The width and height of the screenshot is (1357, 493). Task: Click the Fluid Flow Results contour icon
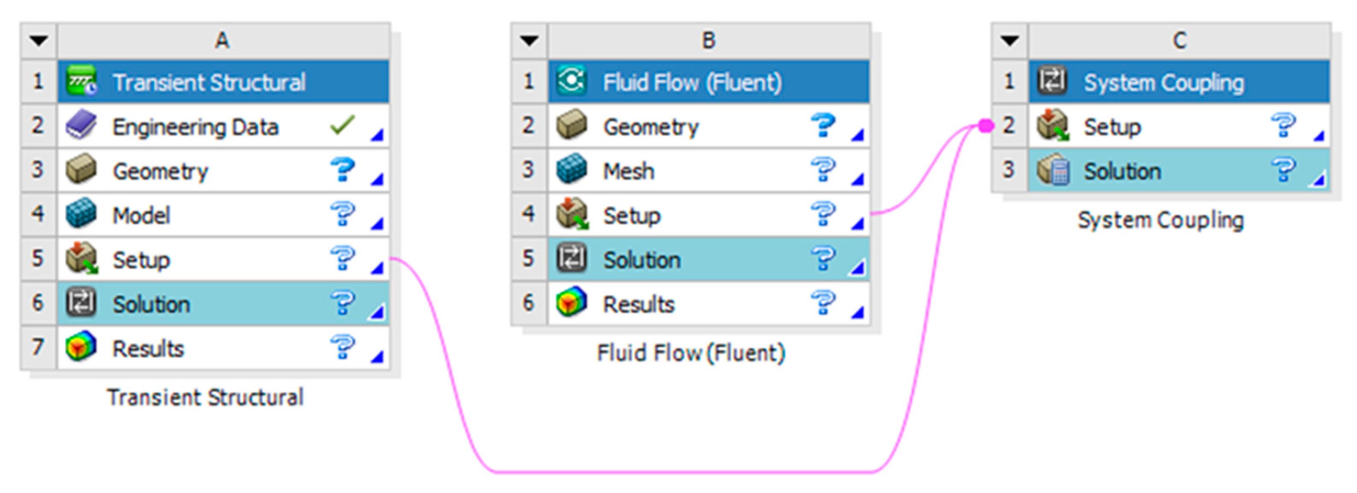(x=572, y=303)
